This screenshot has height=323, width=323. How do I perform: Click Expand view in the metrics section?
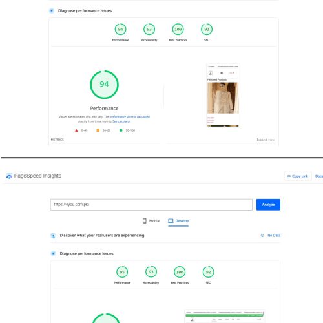[x=266, y=140]
